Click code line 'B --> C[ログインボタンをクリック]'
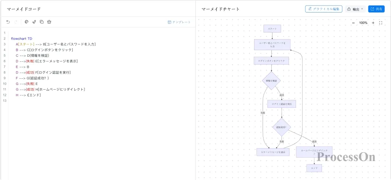The image size is (391, 180). pos(44,50)
